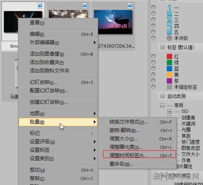Click the gray 未评级 circle icon
Viewport: 203px width, 185px height.
pos(169,38)
